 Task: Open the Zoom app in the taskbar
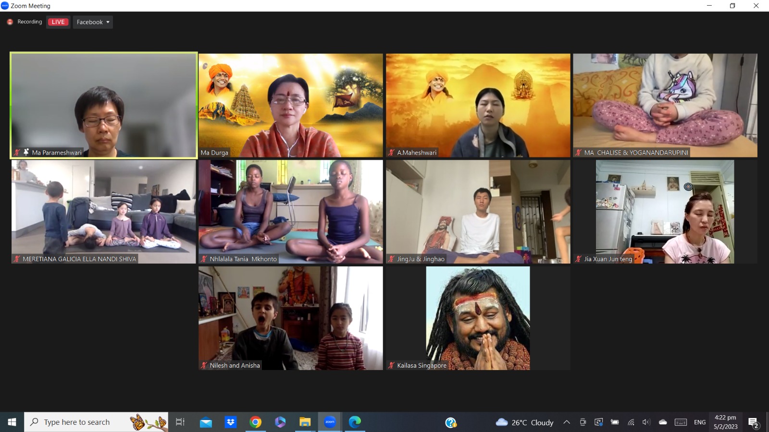[x=330, y=422]
